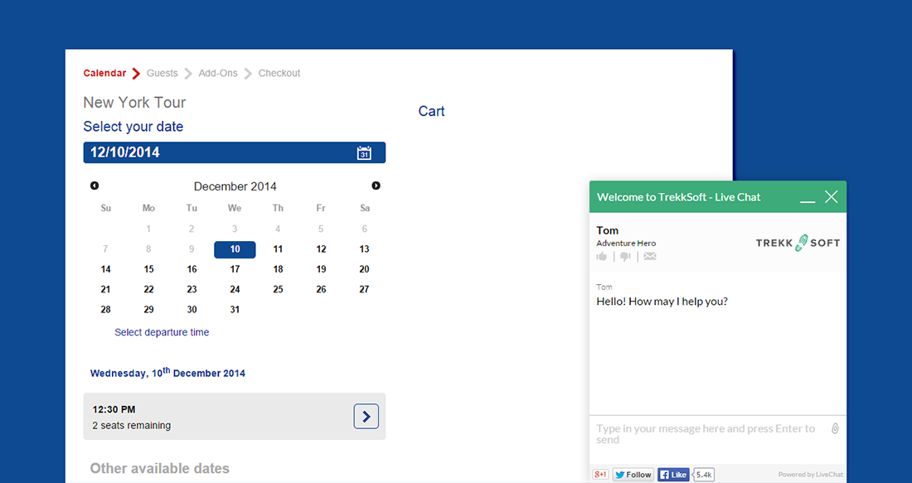
Task: Pick December 25 in the calendar
Action: [278, 289]
